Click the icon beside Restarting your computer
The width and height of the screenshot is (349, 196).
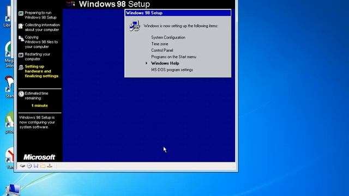(21, 55)
